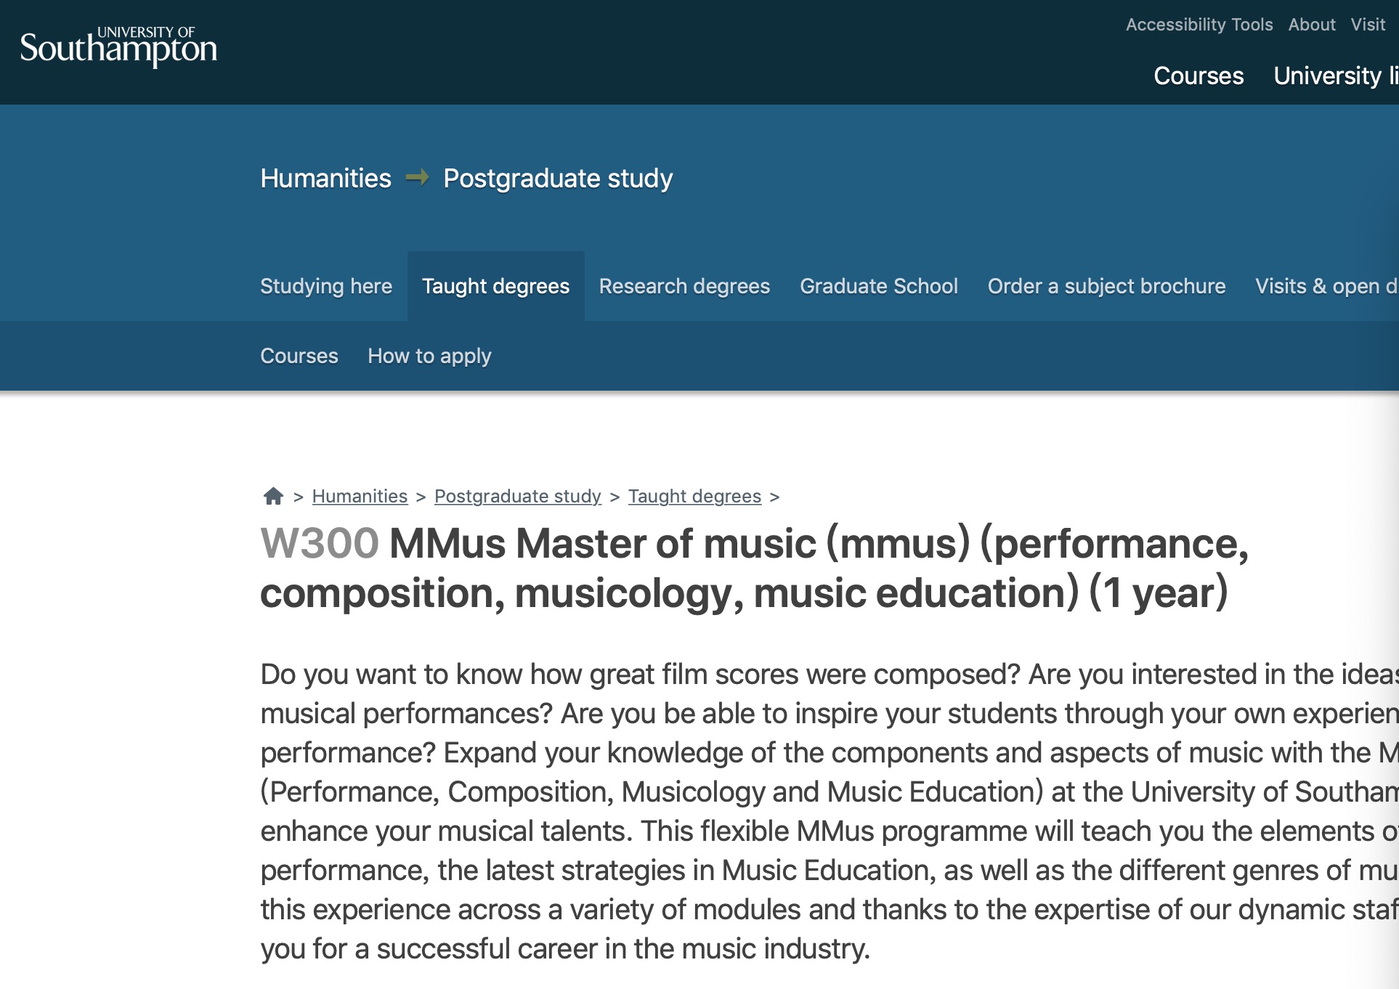Switch to the Studying here tab
Viewport: 1399px width, 989px height.
click(326, 286)
